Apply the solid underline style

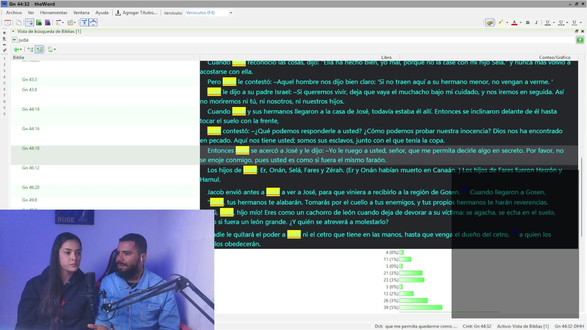click(x=547, y=22)
